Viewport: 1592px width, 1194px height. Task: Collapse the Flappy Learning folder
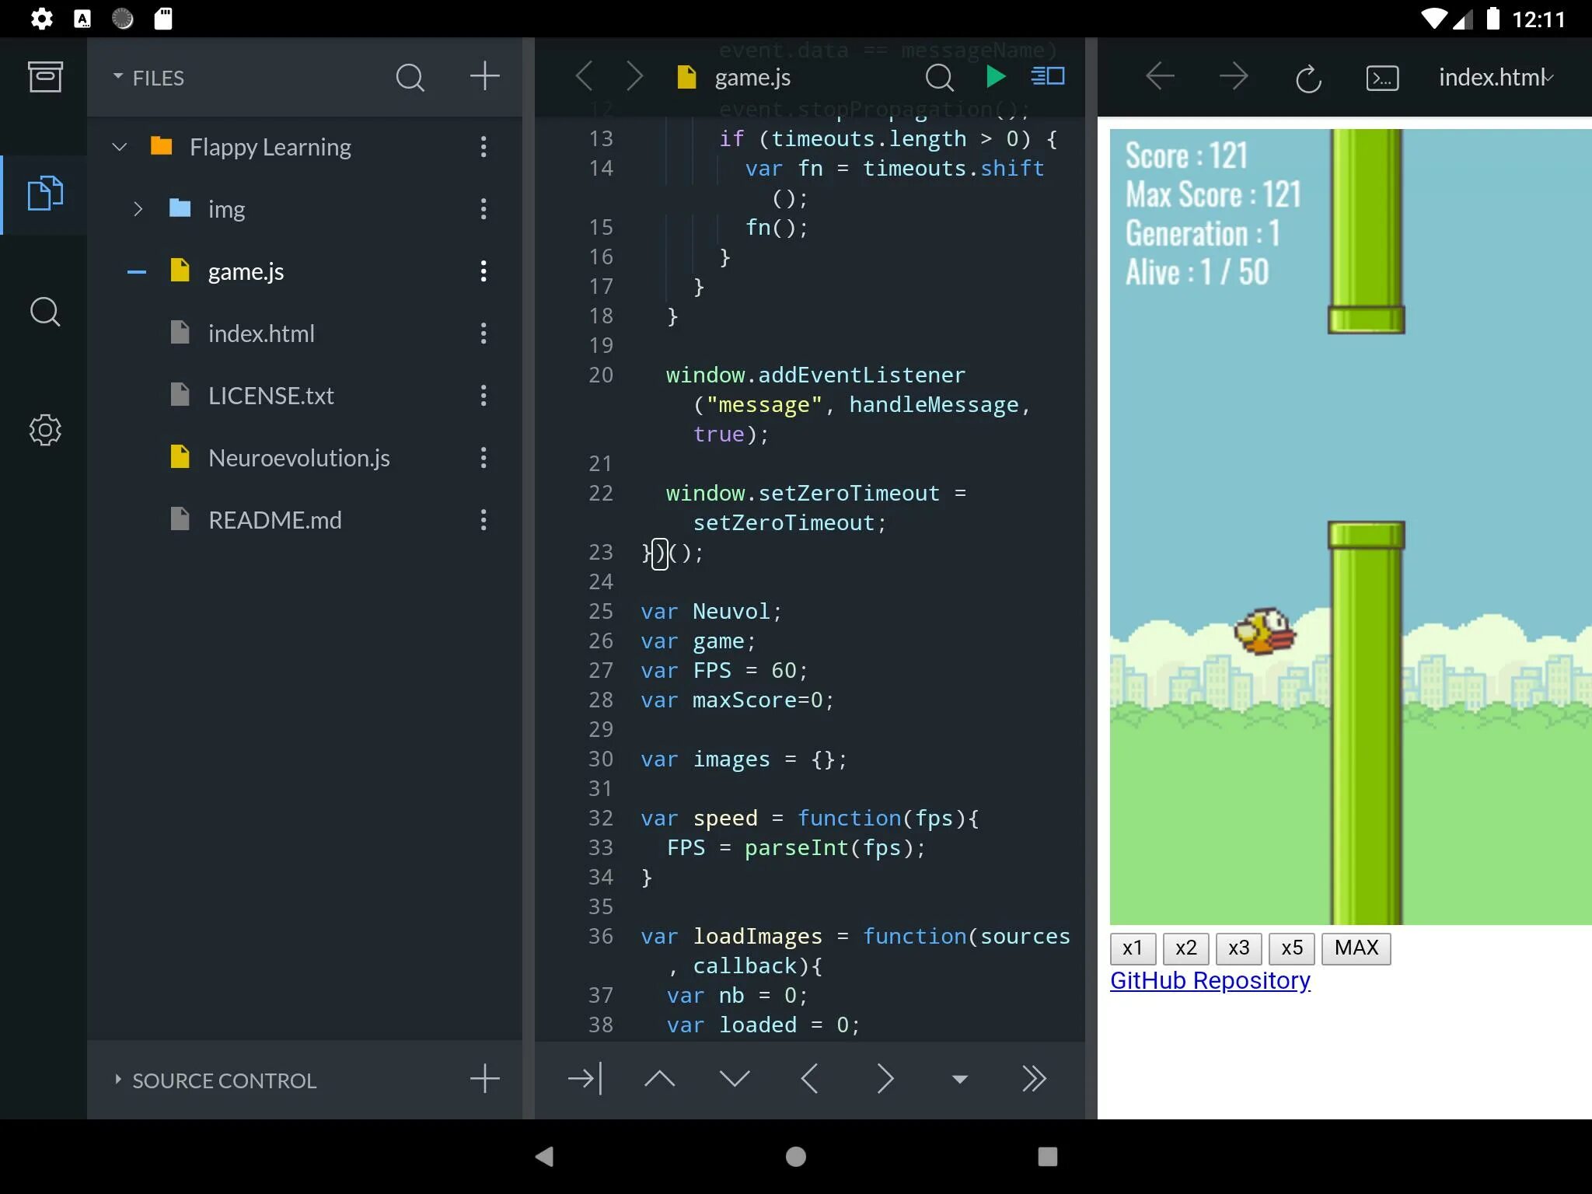[120, 147]
